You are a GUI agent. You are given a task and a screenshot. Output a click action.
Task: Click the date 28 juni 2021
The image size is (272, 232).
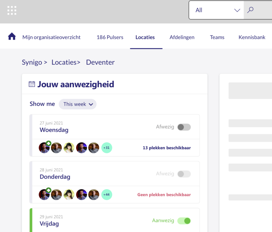pyautogui.click(x=51, y=170)
